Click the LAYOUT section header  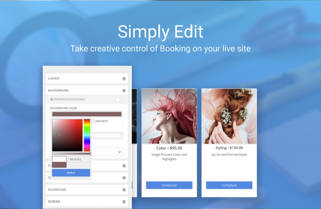[x=87, y=79]
